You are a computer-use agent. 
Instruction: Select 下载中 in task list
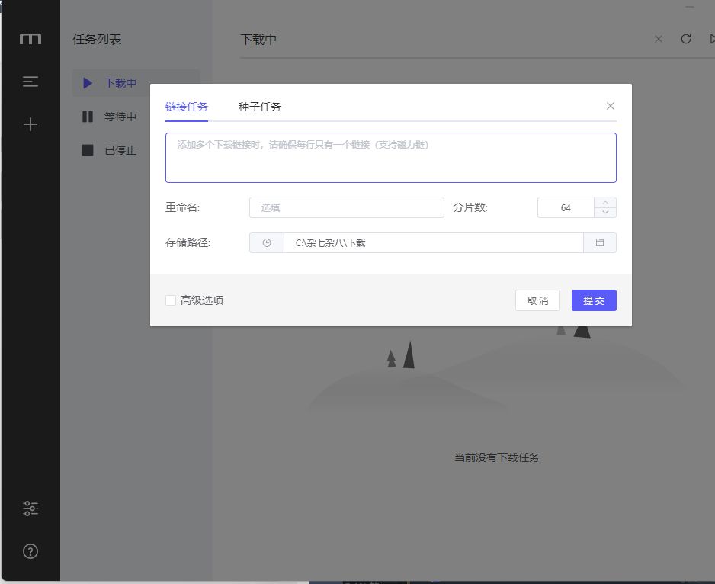click(136, 83)
